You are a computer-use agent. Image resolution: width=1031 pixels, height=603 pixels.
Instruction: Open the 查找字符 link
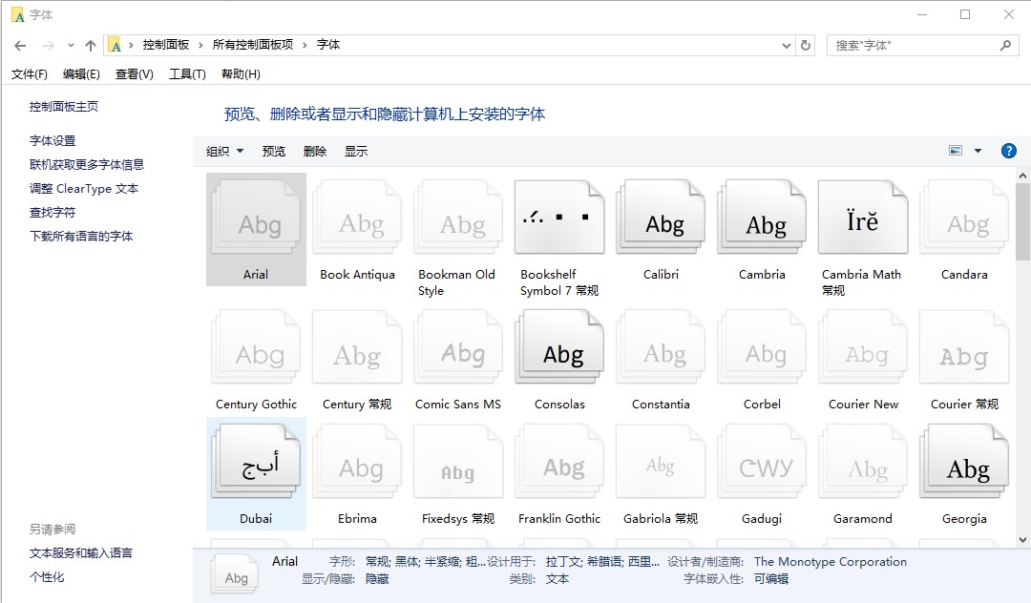point(53,212)
